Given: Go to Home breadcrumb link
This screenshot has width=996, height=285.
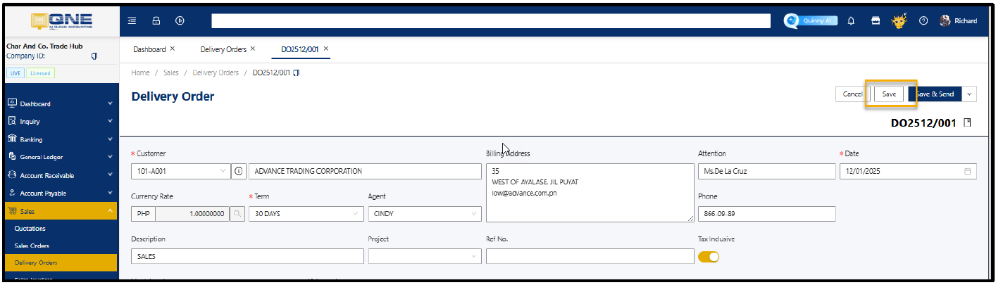Looking at the screenshot, I should point(140,72).
